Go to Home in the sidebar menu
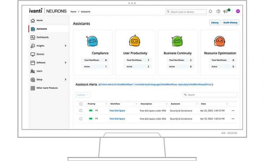Viewport: 264px width, 161px height. (x=40, y=20)
